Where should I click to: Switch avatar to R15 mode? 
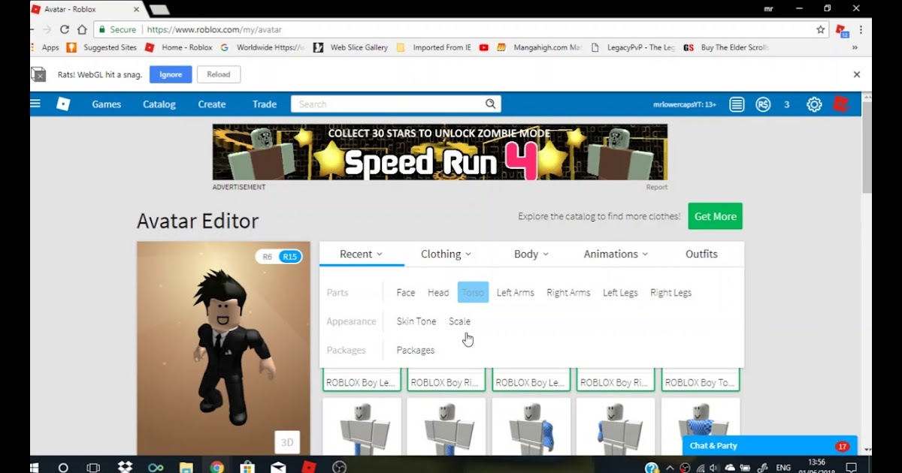[289, 257]
